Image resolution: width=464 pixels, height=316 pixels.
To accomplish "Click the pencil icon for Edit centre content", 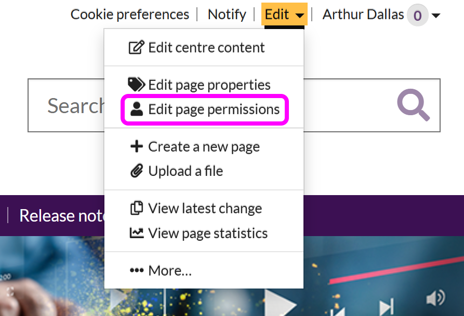I will click(136, 48).
